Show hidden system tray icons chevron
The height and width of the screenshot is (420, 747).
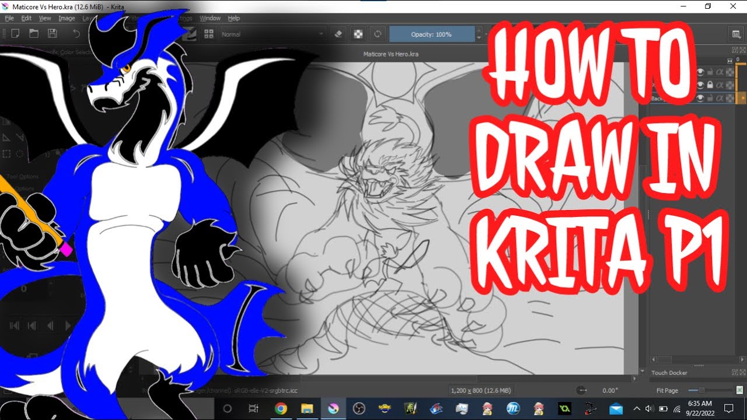click(x=636, y=408)
